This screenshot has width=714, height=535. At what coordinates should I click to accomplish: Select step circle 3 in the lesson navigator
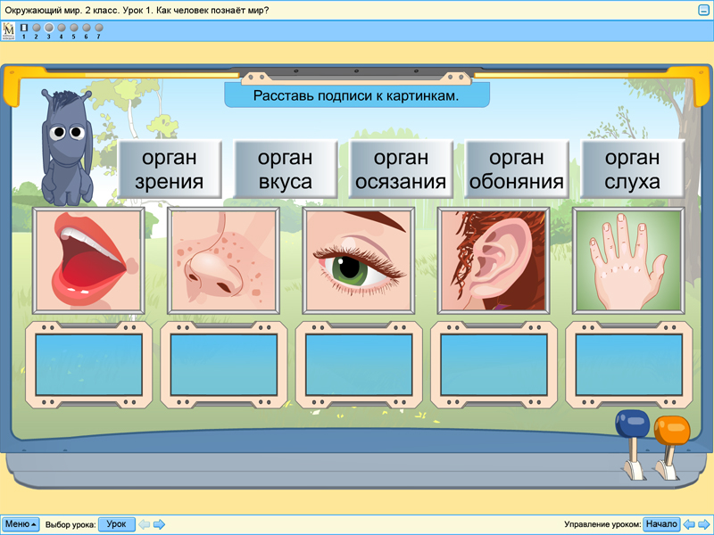coord(49,28)
